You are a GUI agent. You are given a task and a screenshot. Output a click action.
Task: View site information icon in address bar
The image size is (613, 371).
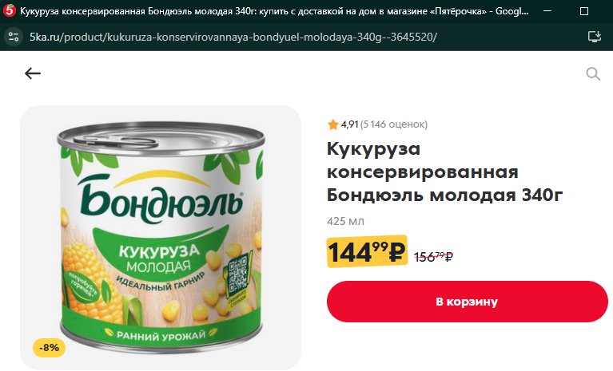(14, 37)
